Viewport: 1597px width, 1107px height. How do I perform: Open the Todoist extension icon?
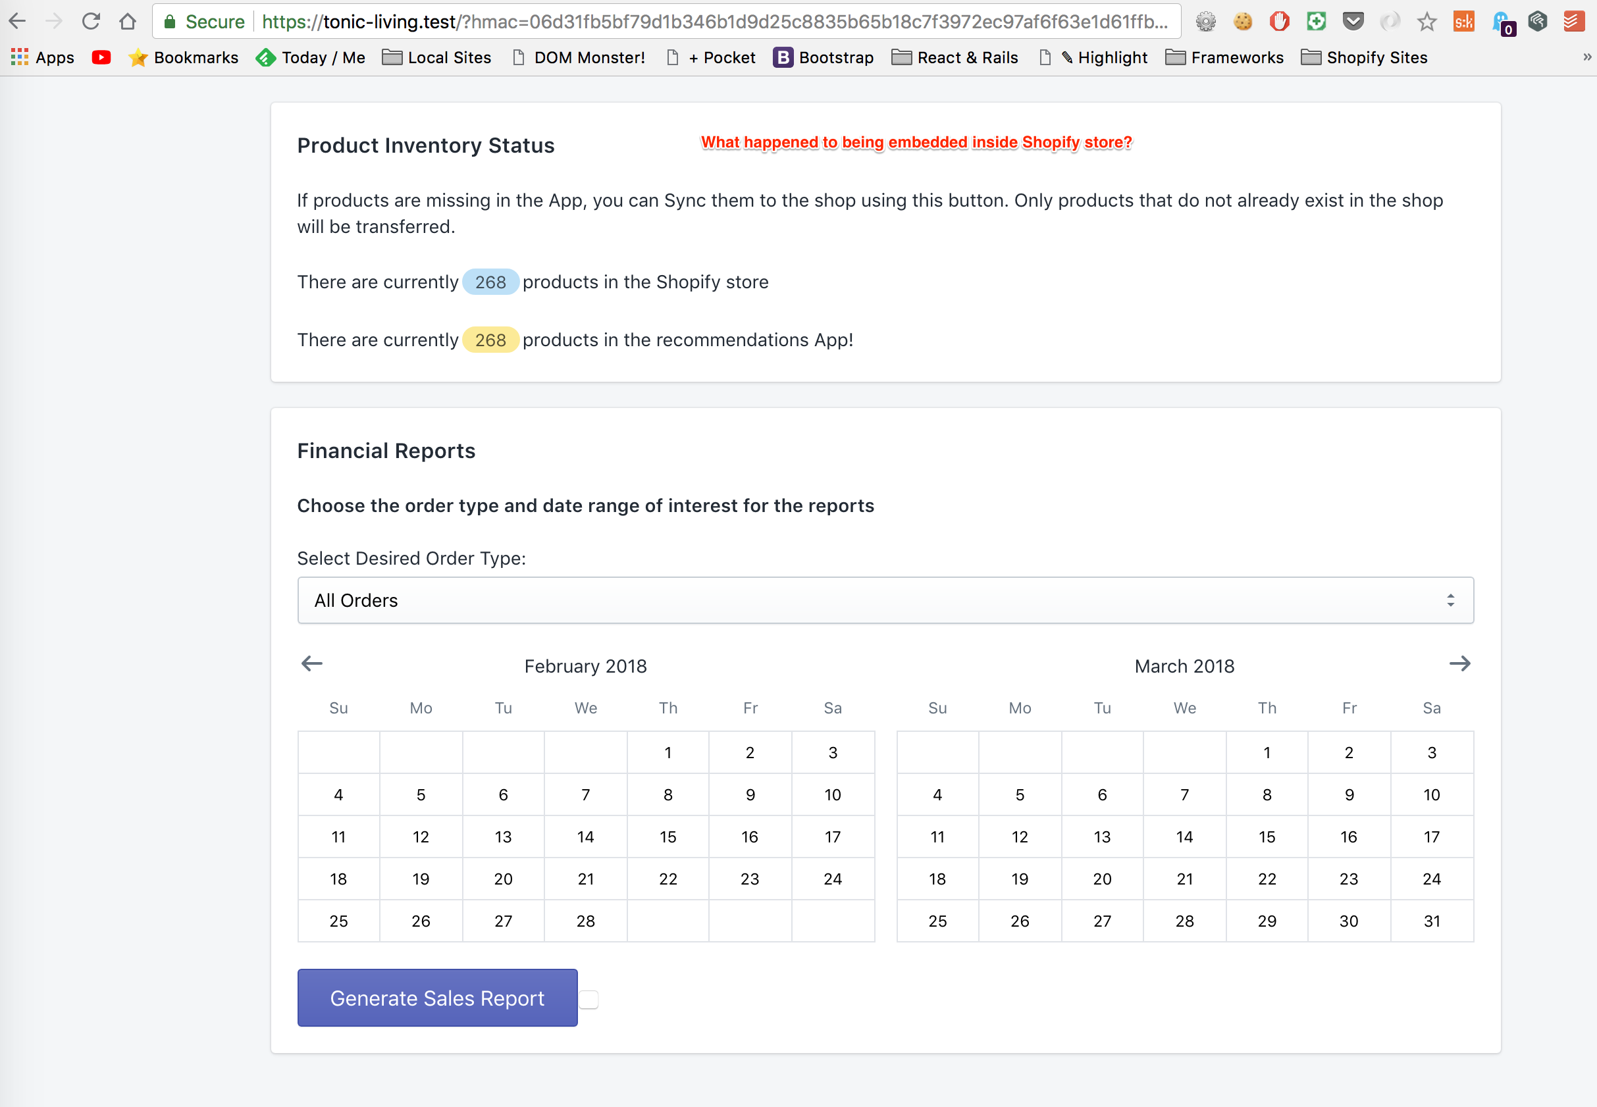coord(1574,21)
